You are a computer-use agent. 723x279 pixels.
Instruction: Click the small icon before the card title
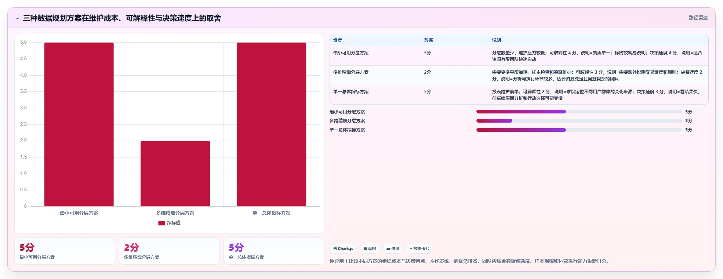(17, 18)
